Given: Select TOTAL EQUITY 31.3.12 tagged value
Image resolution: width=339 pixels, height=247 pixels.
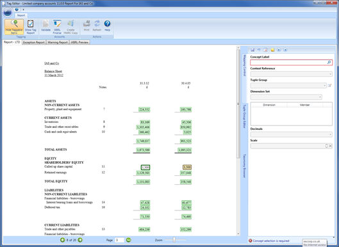Looking at the screenshot, I should 143,182.
